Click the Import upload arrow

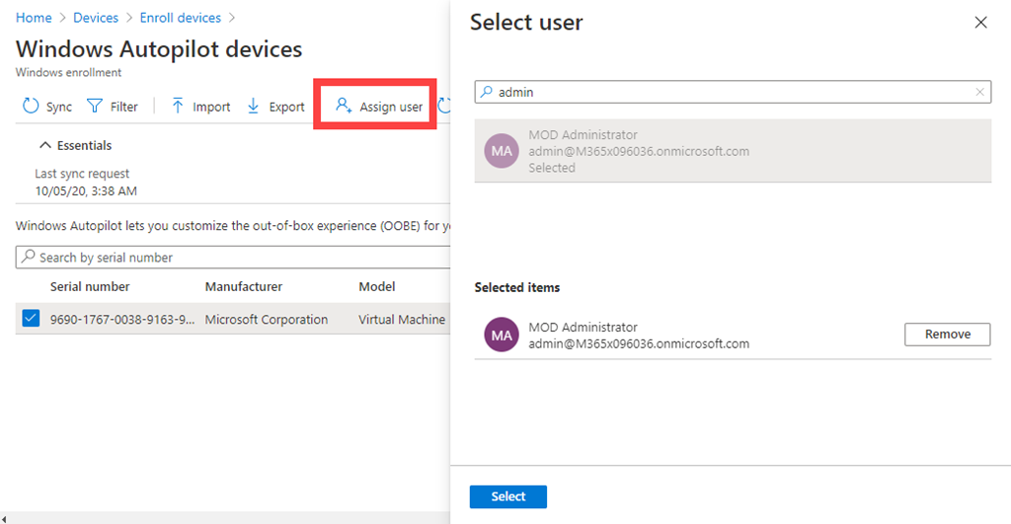(x=178, y=107)
